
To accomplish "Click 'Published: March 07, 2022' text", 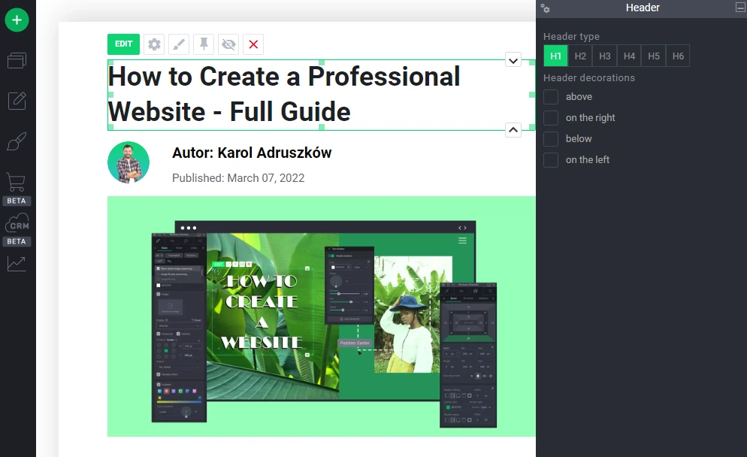I will pos(238,178).
